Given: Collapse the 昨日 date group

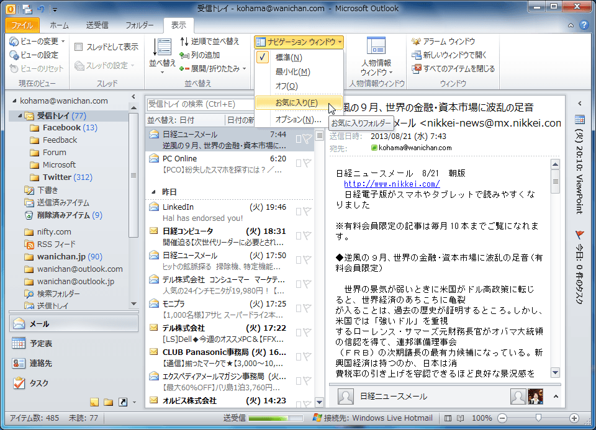Looking at the screenshot, I should (x=153, y=192).
